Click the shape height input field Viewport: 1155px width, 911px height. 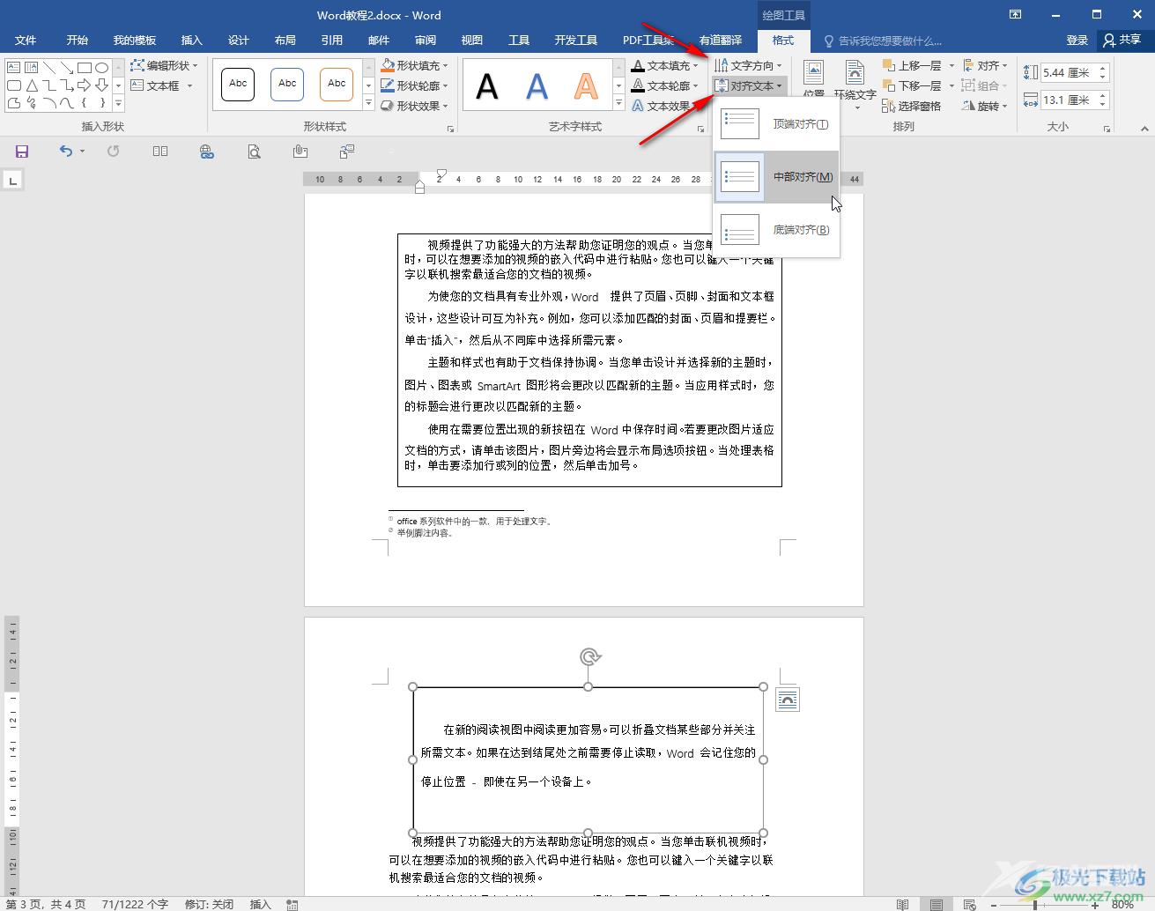[x=1068, y=73]
